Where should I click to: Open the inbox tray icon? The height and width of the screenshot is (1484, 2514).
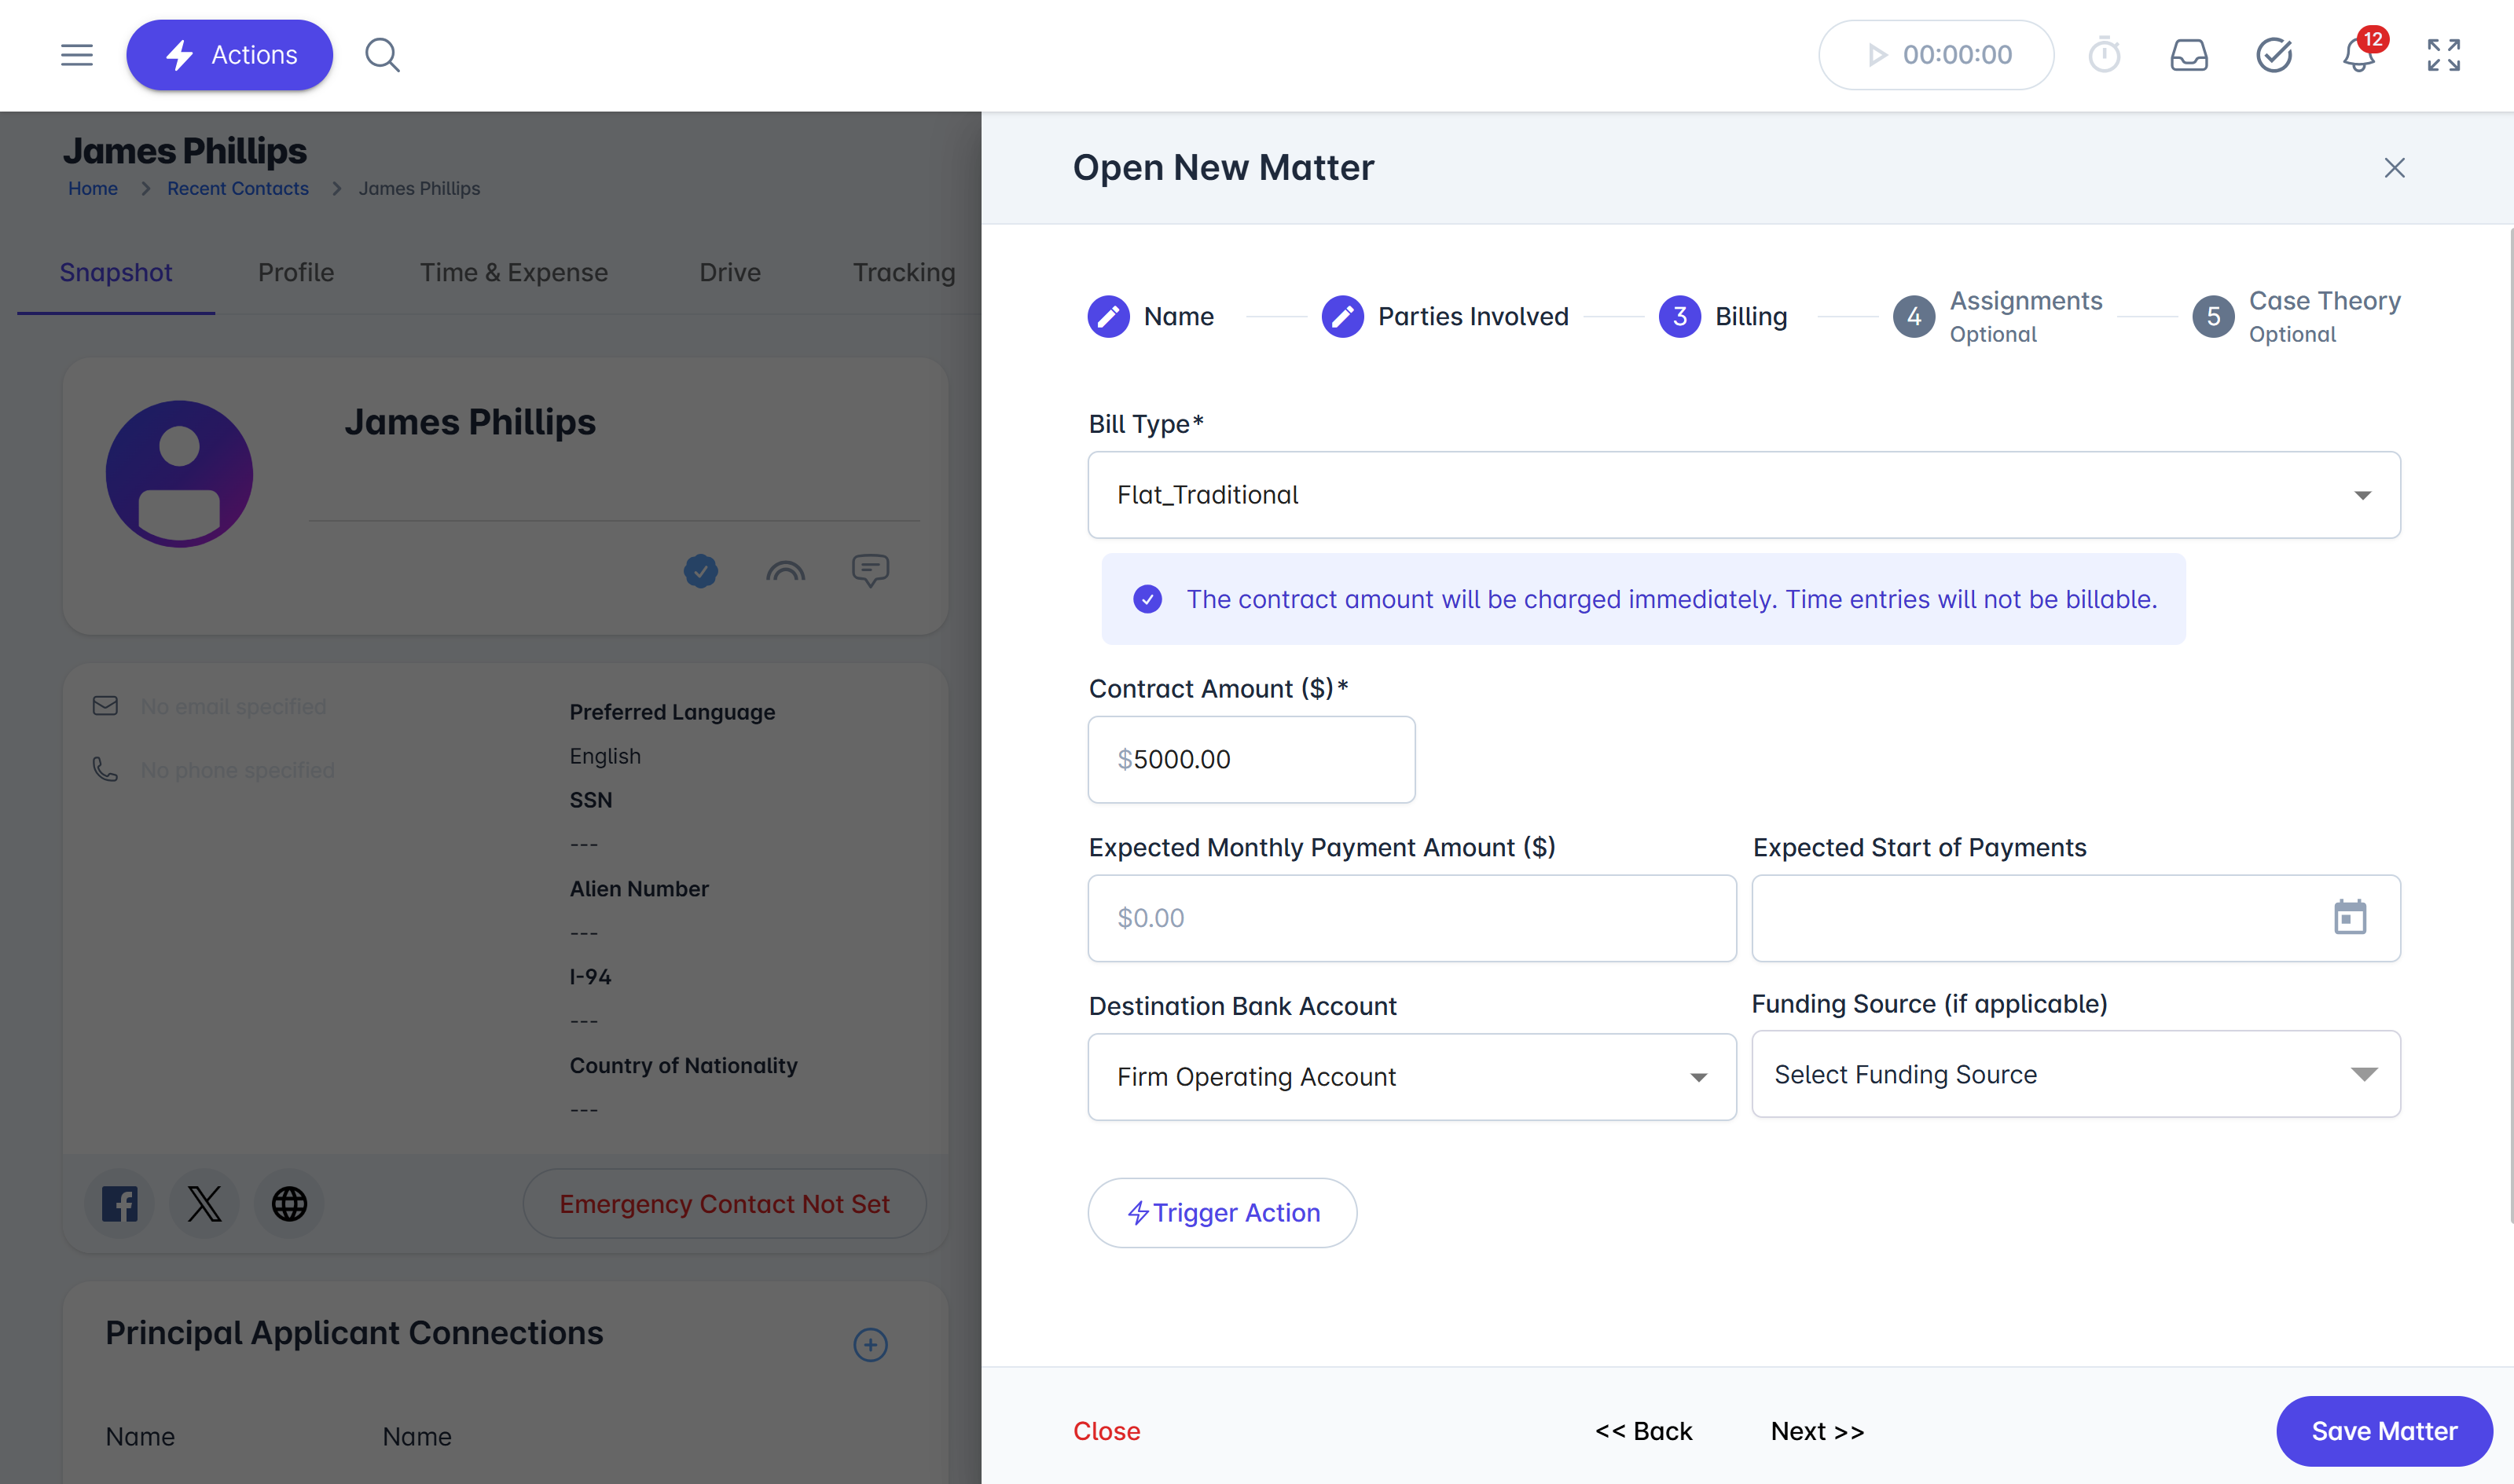pyautogui.click(x=2189, y=55)
